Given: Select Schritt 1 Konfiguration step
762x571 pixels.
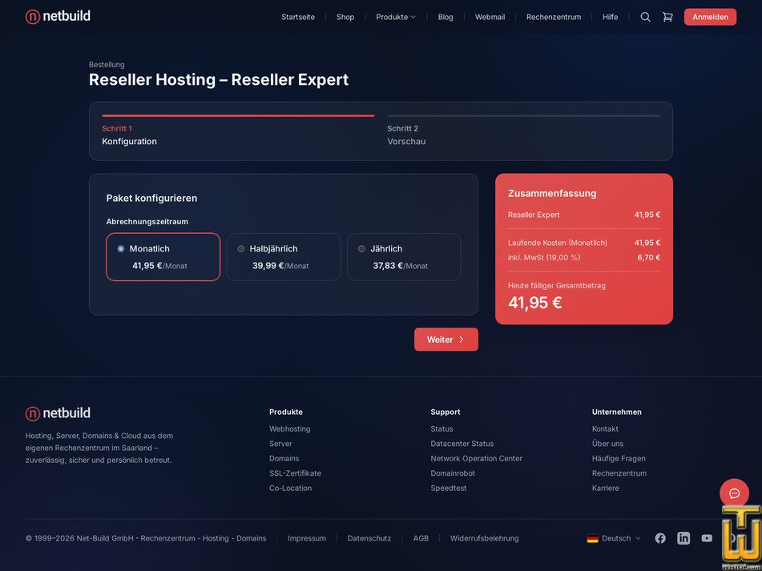Looking at the screenshot, I should tap(238, 131).
